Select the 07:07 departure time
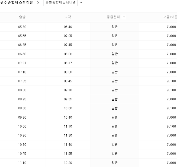Image resolution: width=177 pixels, height=167 pixels. click(x=22, y=63)
